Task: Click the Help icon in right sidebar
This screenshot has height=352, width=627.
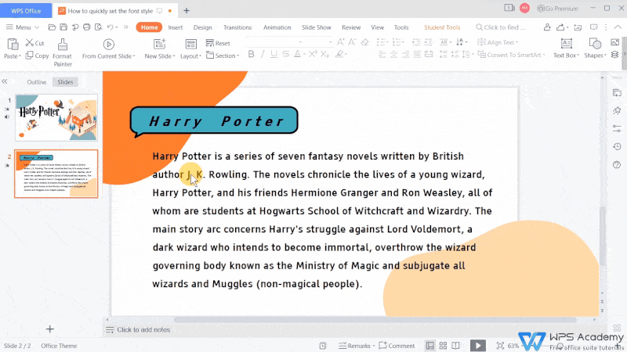Action: click(x=617, y=164)
